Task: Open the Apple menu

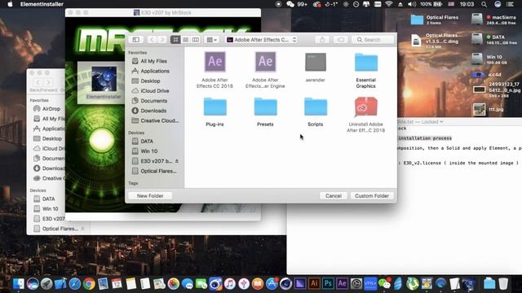Action: click(x=10, y=4)
